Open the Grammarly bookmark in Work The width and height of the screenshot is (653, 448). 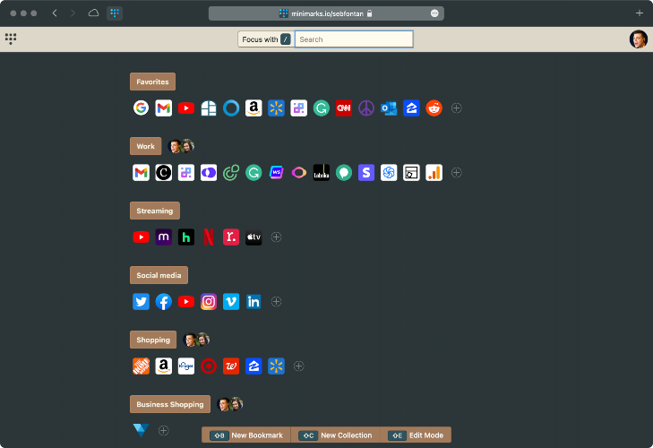pos(253,173)
